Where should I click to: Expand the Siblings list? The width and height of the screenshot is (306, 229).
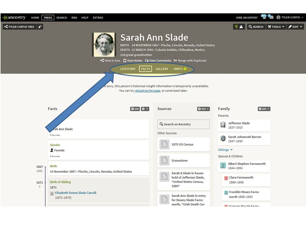(x=225, y=150)
